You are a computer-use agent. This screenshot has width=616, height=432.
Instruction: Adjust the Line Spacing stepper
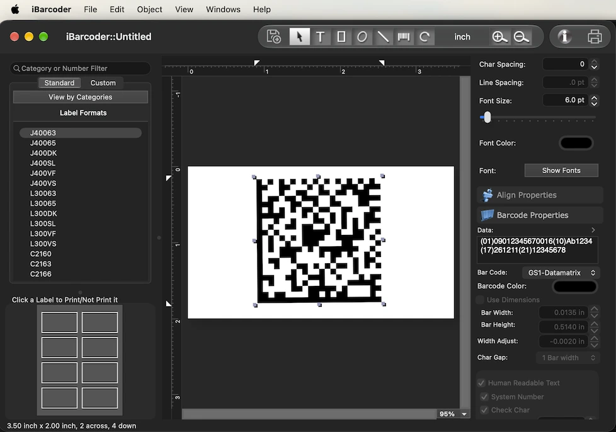[595, 82]
